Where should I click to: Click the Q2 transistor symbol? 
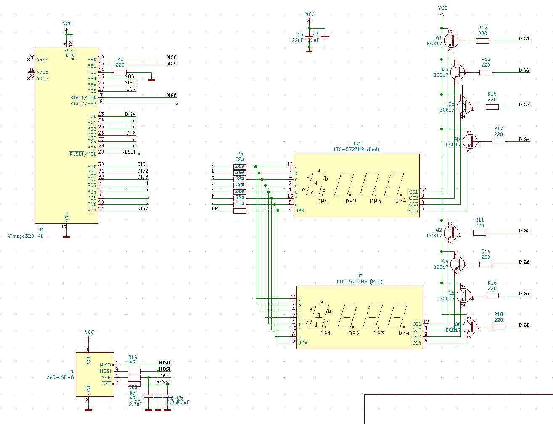[452, 233]
